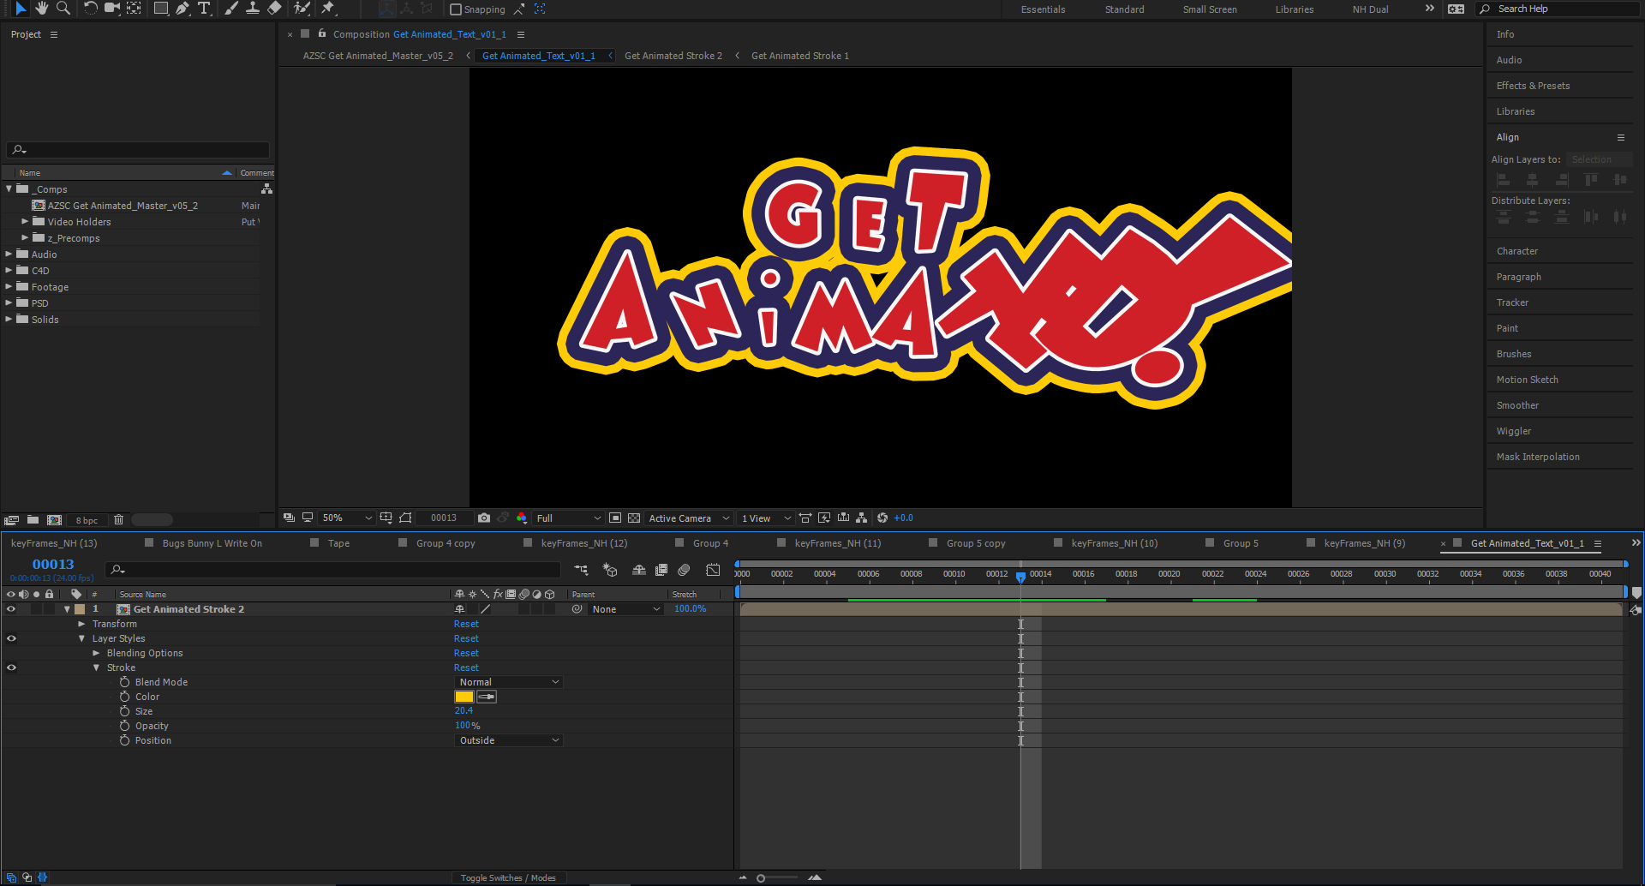Toggle the Opacity property stopwatch
Screen dimensions: 1645x886
coord(124,726)
